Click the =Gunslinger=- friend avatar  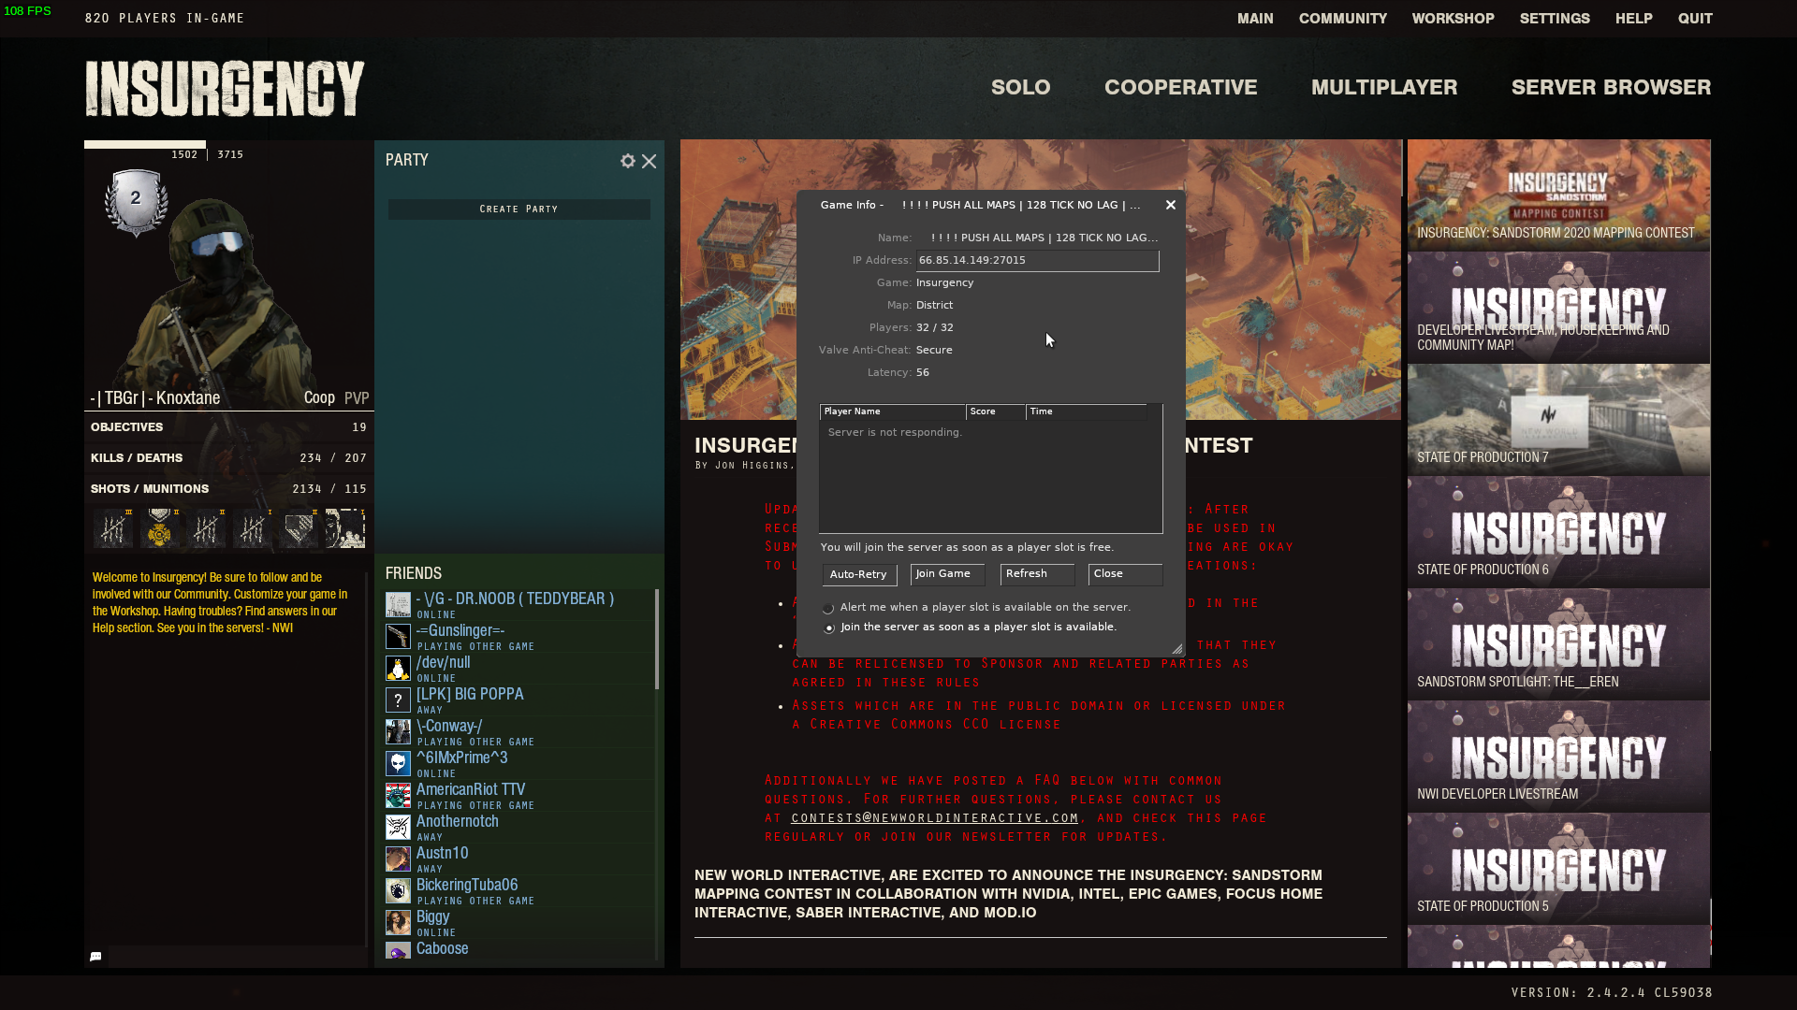pyautogui.click(x=398, y=636)
